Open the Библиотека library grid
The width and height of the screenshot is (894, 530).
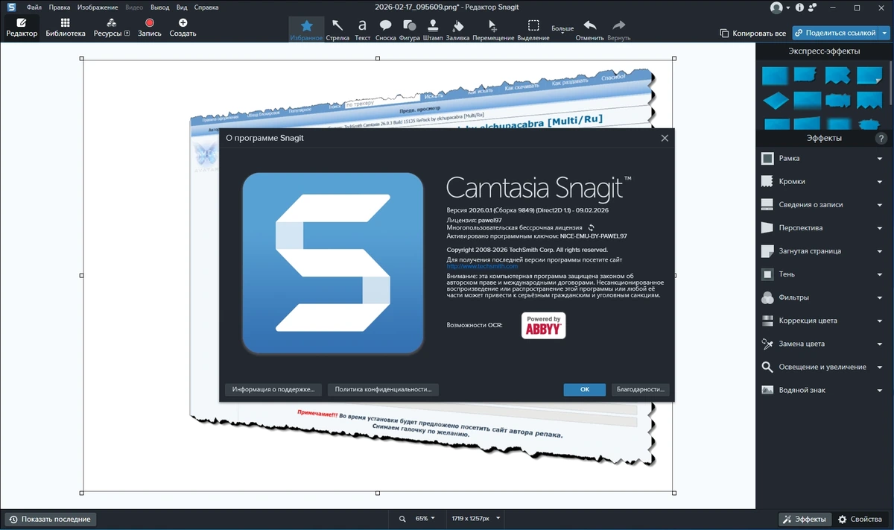tap(66, 28)
